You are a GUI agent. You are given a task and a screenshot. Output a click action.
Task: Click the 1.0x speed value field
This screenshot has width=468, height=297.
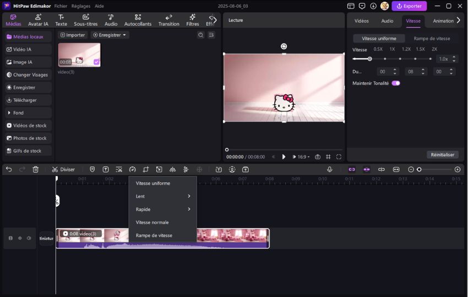[x=443, y=59]
